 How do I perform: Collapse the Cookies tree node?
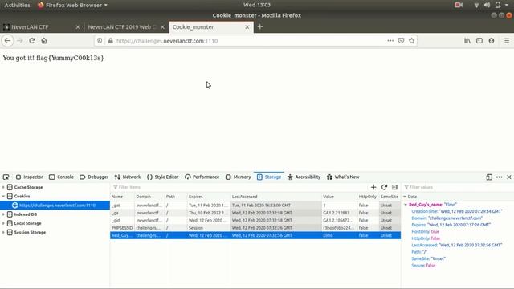(3, 196)
